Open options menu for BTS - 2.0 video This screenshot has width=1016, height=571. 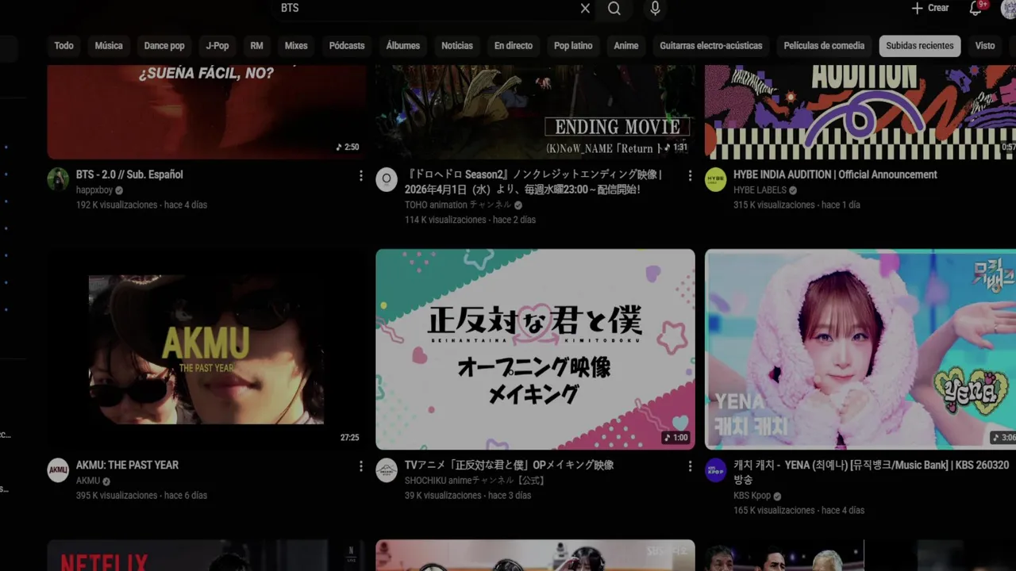pyautogui.click(x=361, y=175)
